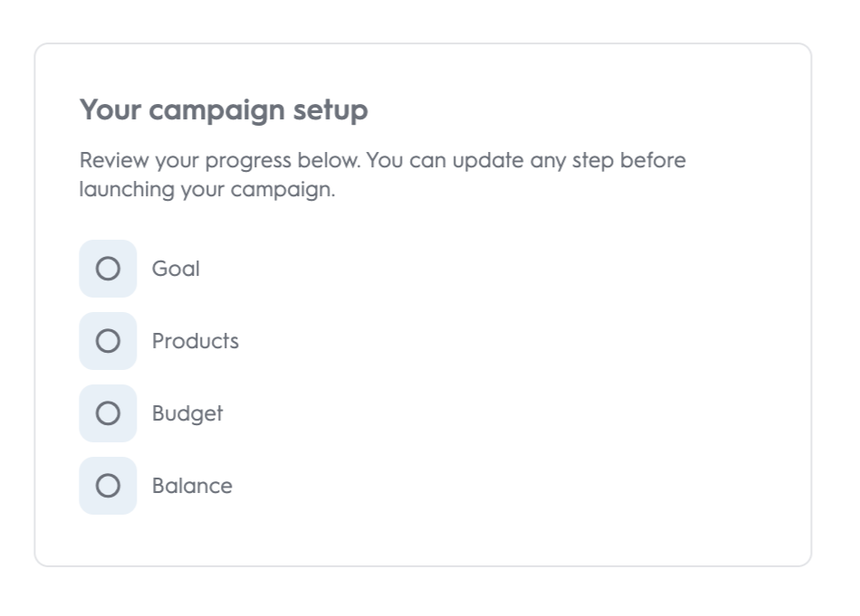This screenshot has width=860, height=616.
Task: Click the Goal step circle icon
Action: point(108,269)
